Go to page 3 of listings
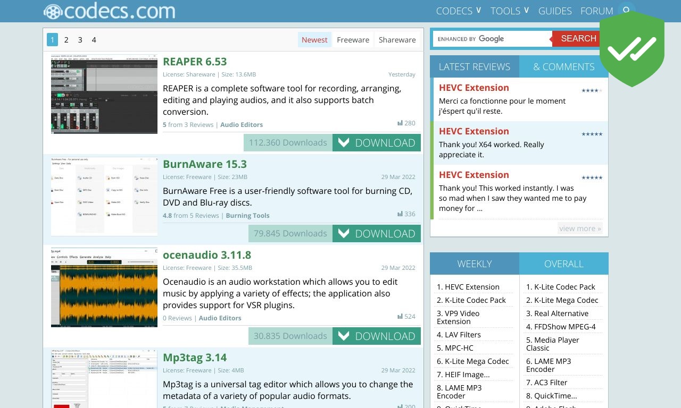681x408 pixels. pyautogui.click(x=80, y=40)
